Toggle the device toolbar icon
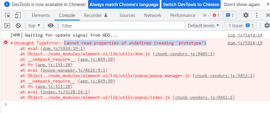The width and height of the screenshot is (270, 113). pyautogui.click(x=18, y=15)
